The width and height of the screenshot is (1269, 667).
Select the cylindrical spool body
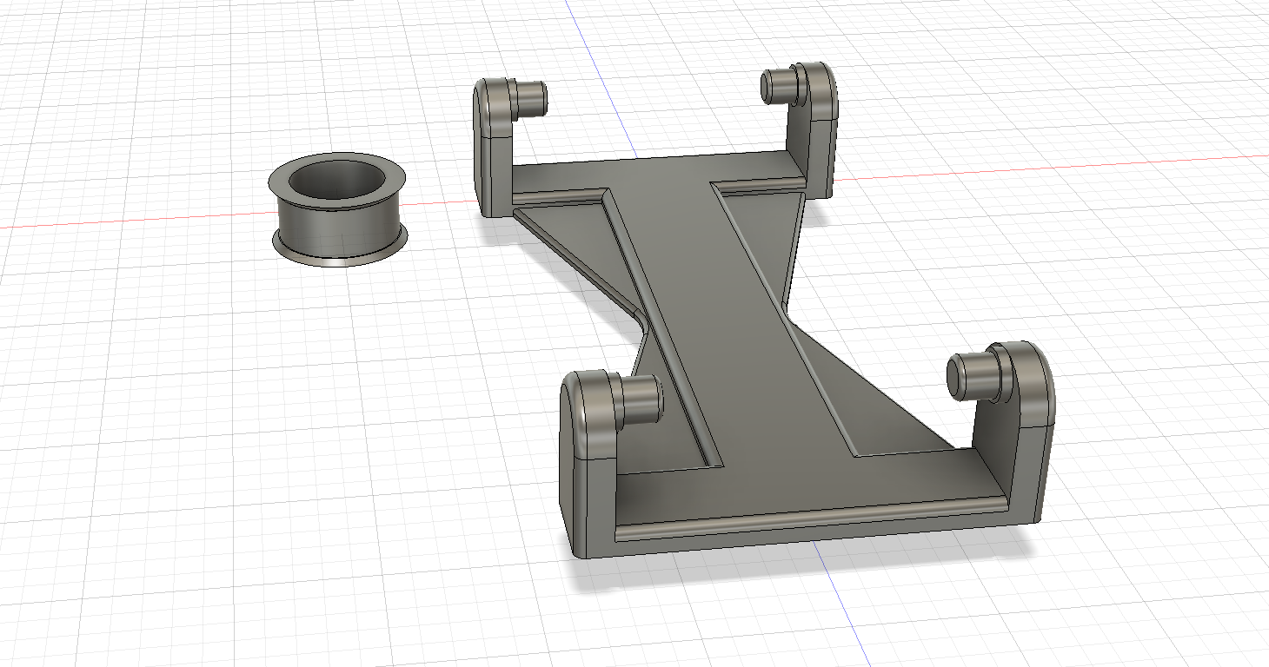(x=339, y=228)
